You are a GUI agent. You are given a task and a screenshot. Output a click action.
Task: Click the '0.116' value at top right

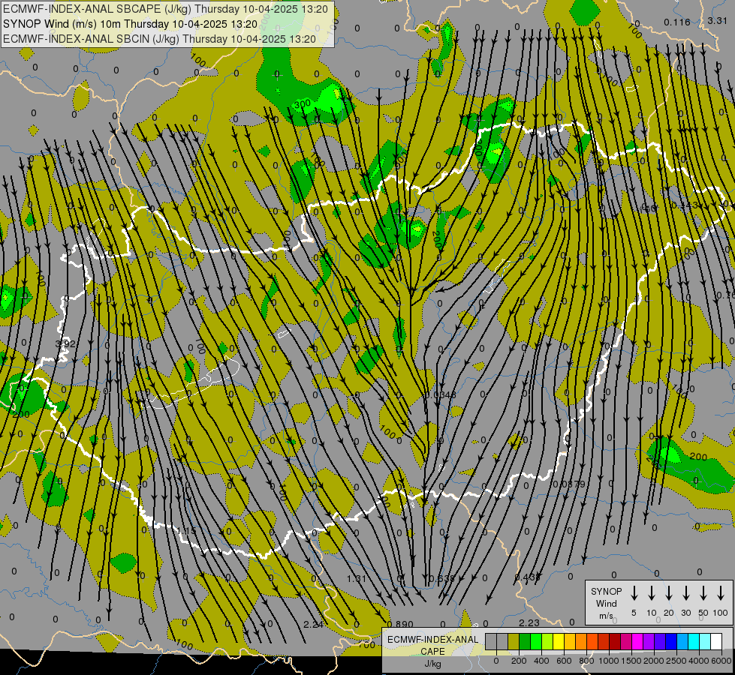pos(677,22)
